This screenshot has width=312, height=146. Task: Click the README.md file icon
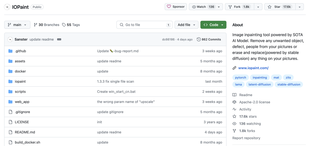pyautogui.click(x=11, y=132)
